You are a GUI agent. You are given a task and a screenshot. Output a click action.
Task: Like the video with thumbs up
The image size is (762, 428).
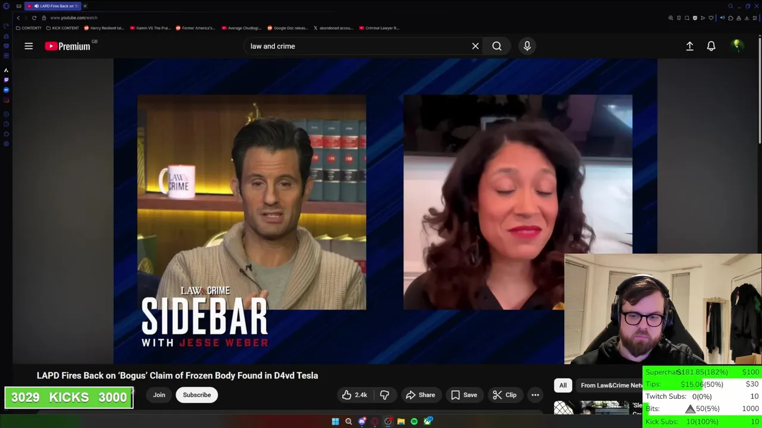pos(354,395)
